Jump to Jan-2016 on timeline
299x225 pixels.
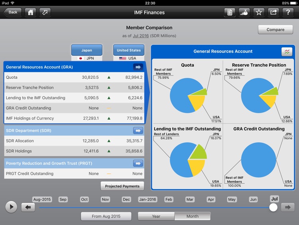pyautogui.click(x=148, y=199)
